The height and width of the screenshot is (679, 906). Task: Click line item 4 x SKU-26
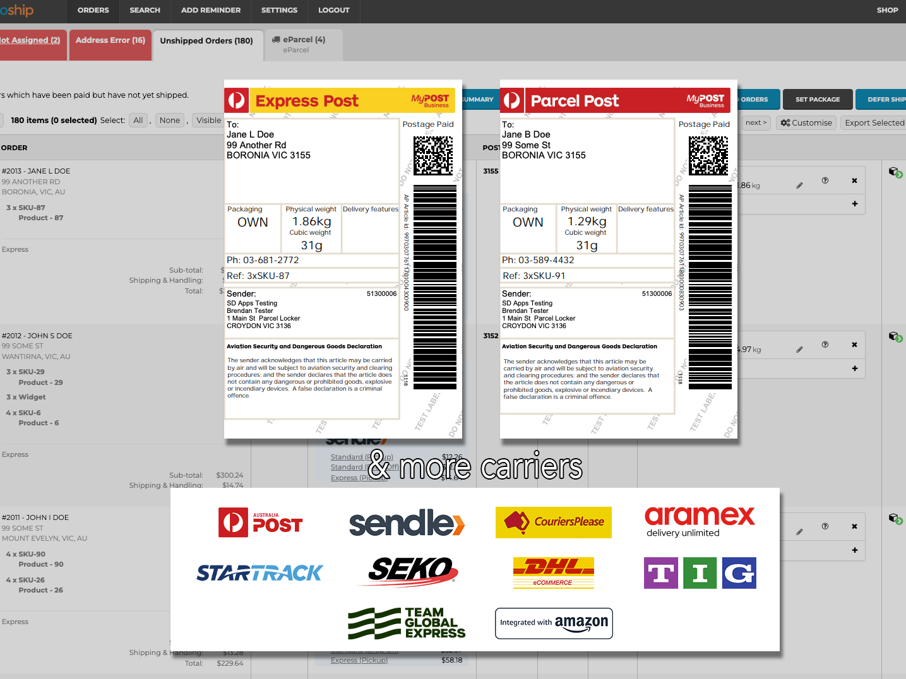pos(25,580)
